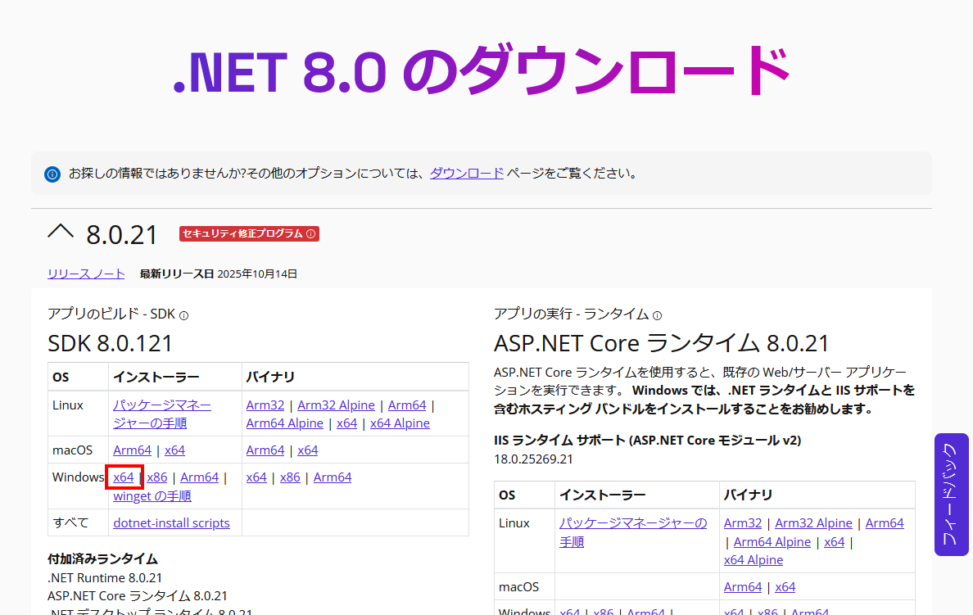The height and width of the screenshot is (615, 973).
Task: Download the macOS x64 SDK binary
Action: coord(308,450)
